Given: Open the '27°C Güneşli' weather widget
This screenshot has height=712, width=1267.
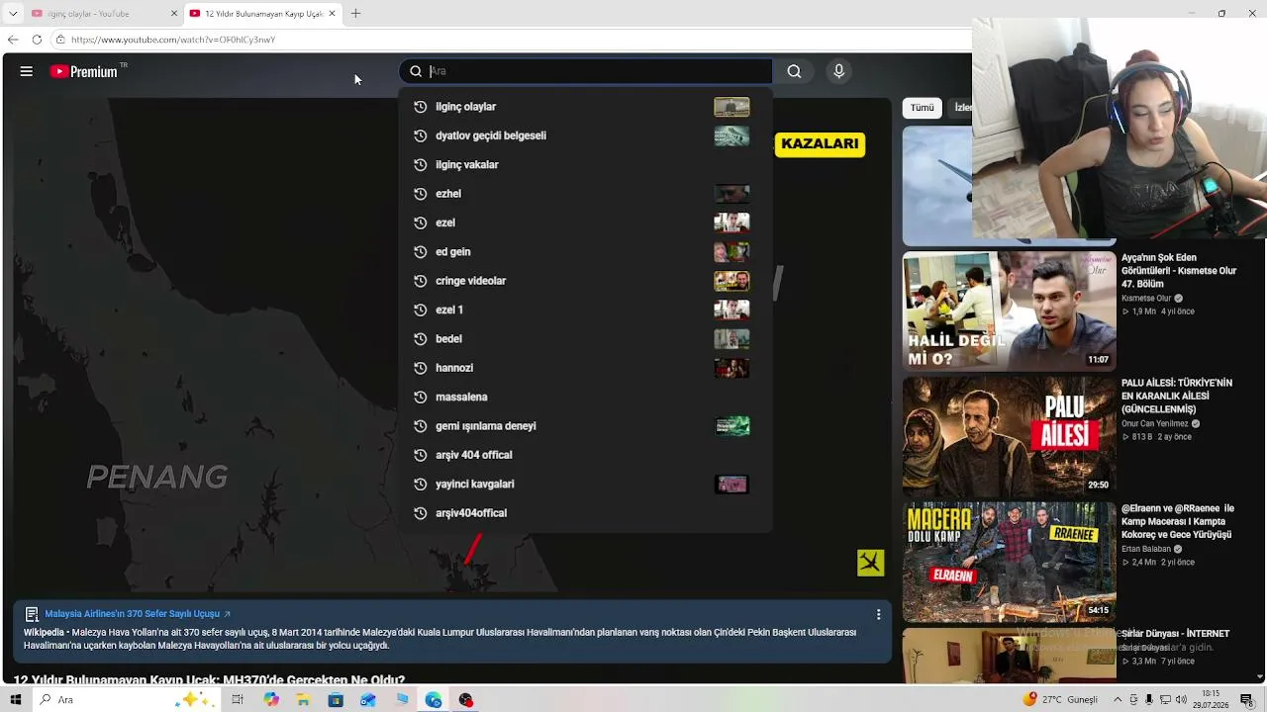Looking at the screenshot, I should coord(1060,700).
